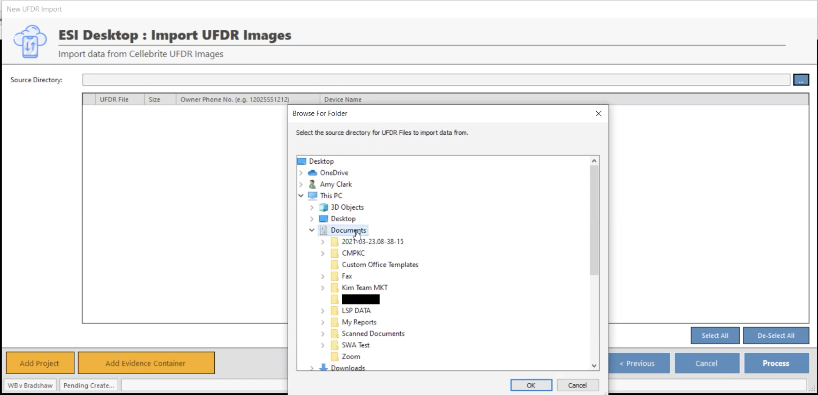Expand the CMPKC folder node
Image resolution: width=818 pixels, height=395 pixels.
coord(323,253)
